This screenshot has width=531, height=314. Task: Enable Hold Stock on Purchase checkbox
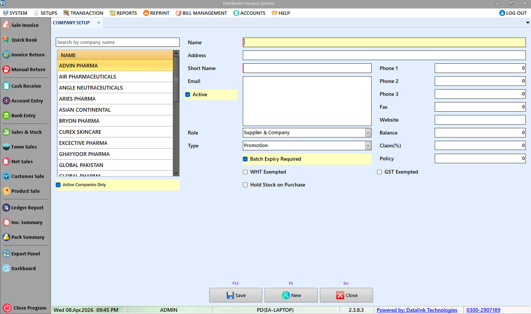(245, 185)
